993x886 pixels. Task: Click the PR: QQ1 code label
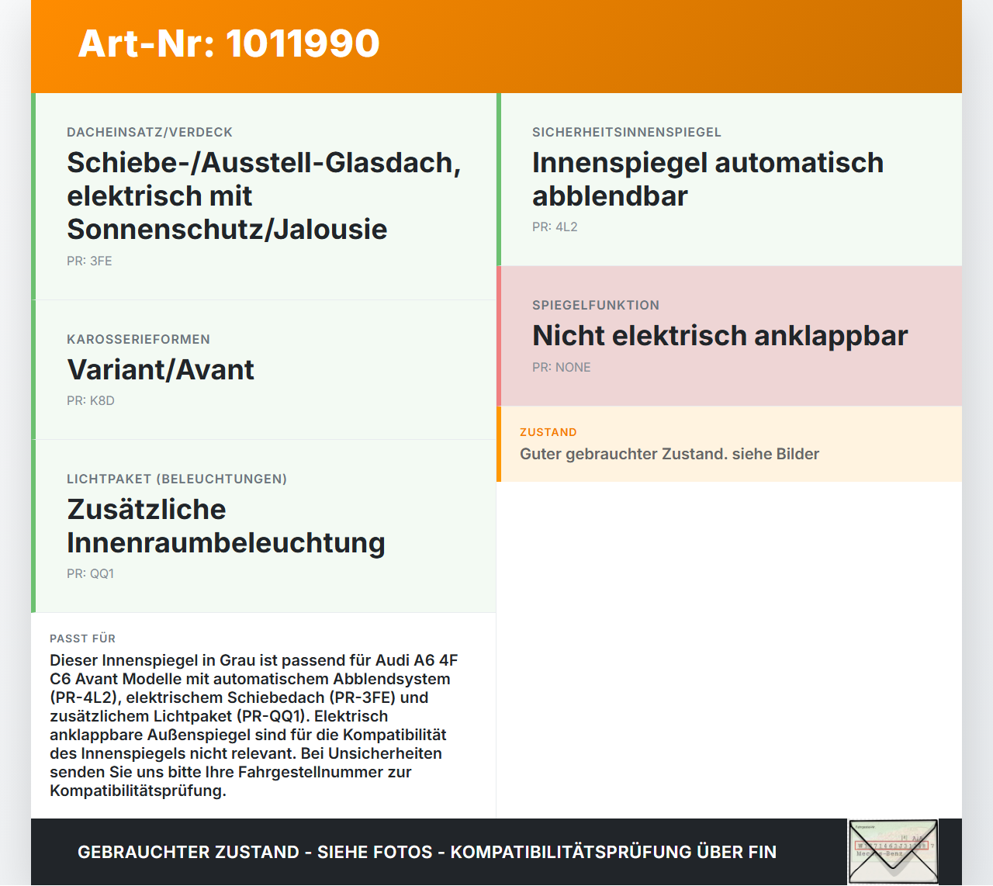pos(90,574)
